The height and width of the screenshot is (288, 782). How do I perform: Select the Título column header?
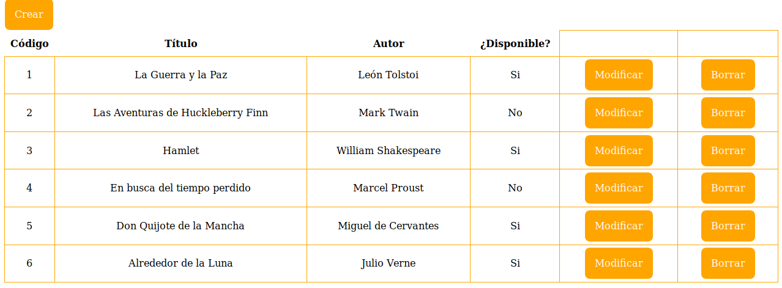[x=181, y=44]
